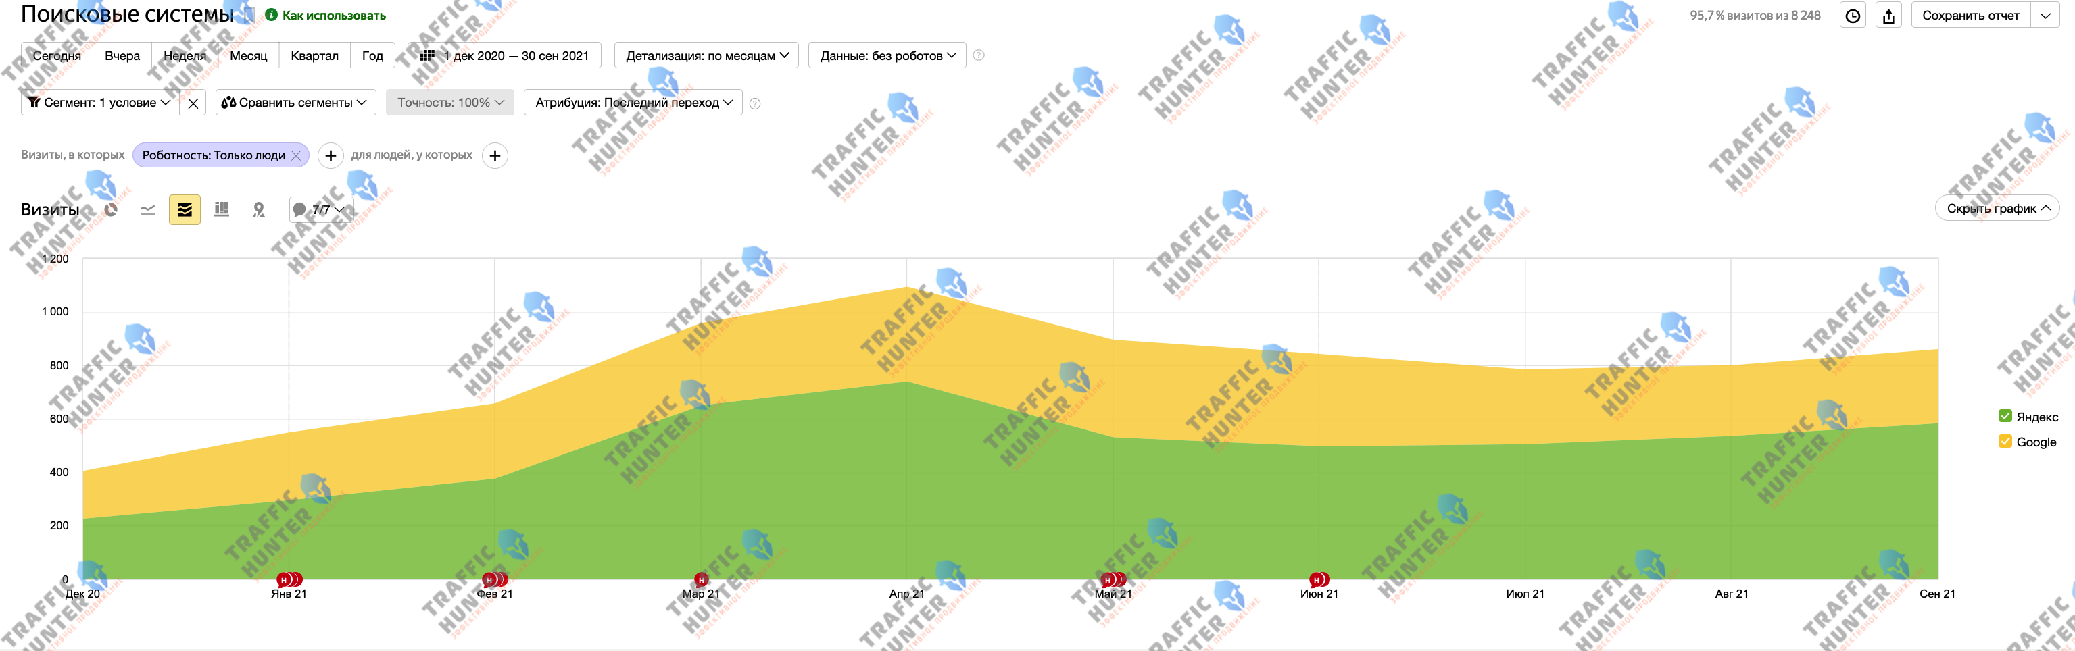Select the stacked area chart icon
2075x651 pixels.
pyautogui.click(x=185, y=209)
